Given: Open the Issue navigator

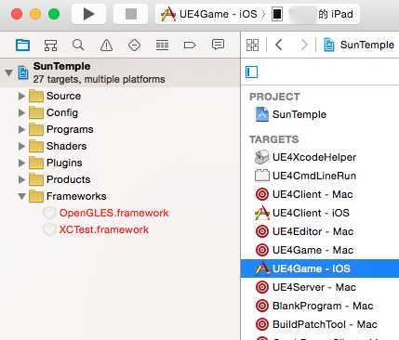Looking at the screenshot, I should tap(106, 46).
